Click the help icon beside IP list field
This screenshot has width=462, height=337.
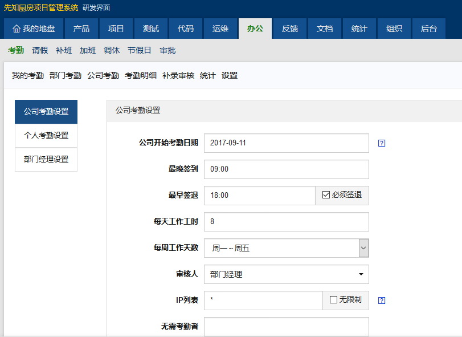coord(382,300)
